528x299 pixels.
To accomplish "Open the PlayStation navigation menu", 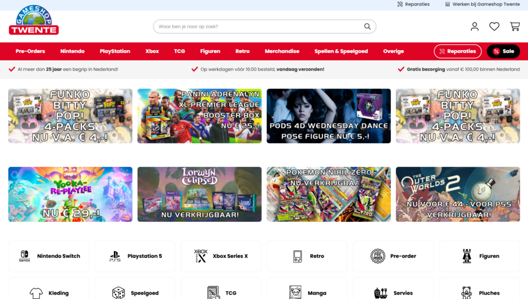I will tap(114, 52).
